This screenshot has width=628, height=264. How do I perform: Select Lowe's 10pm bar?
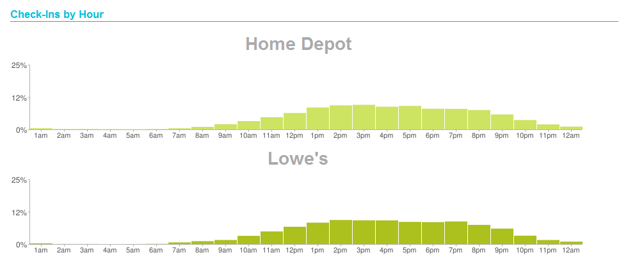point(525,240)
